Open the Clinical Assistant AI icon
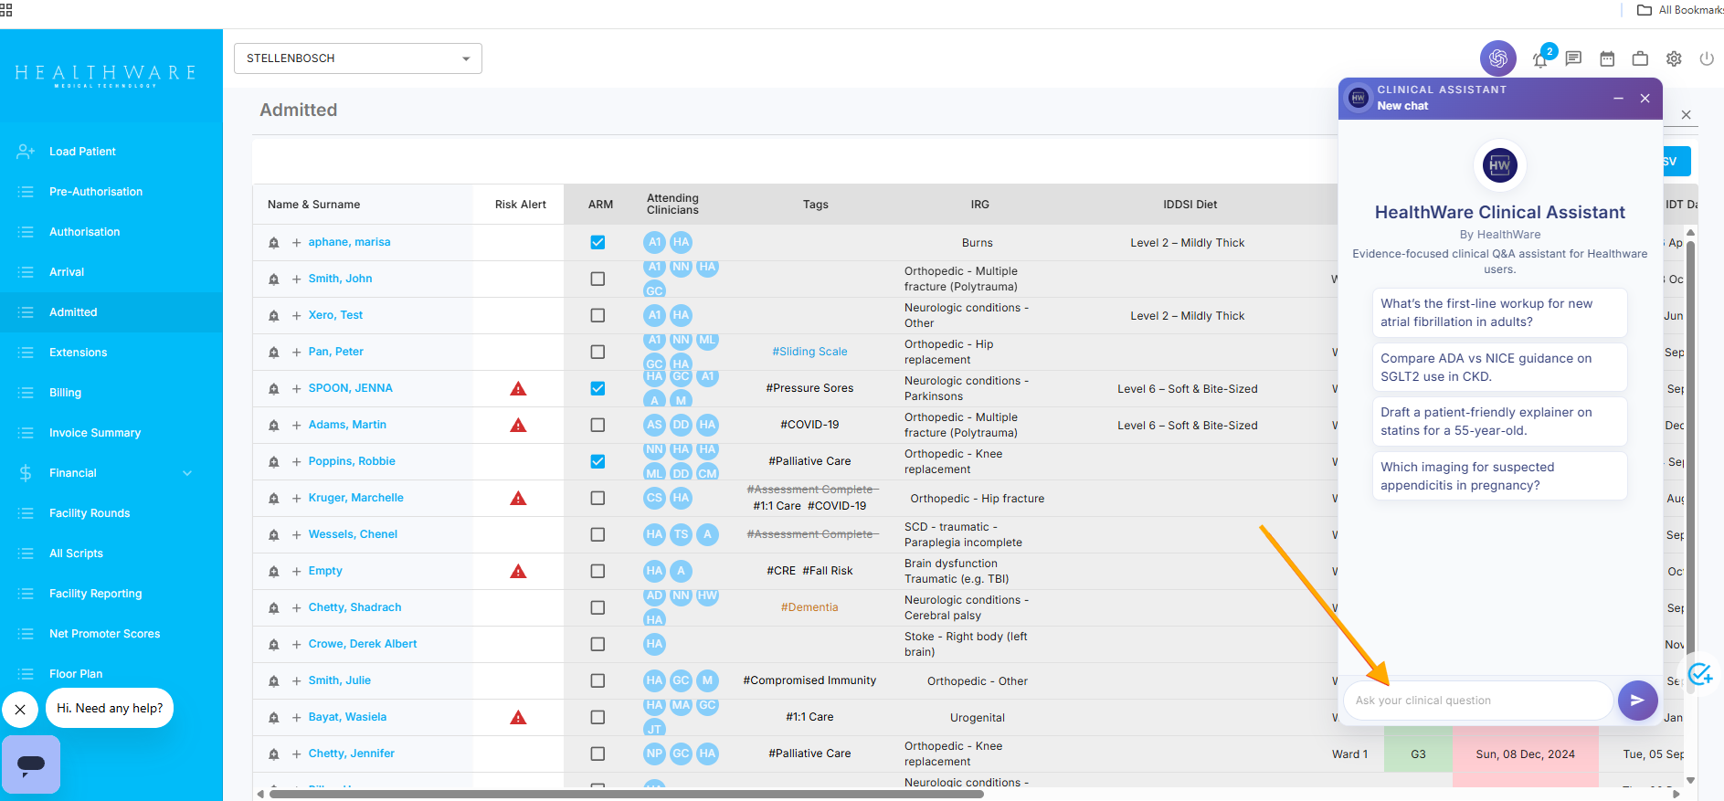 tap(1497, 58)
